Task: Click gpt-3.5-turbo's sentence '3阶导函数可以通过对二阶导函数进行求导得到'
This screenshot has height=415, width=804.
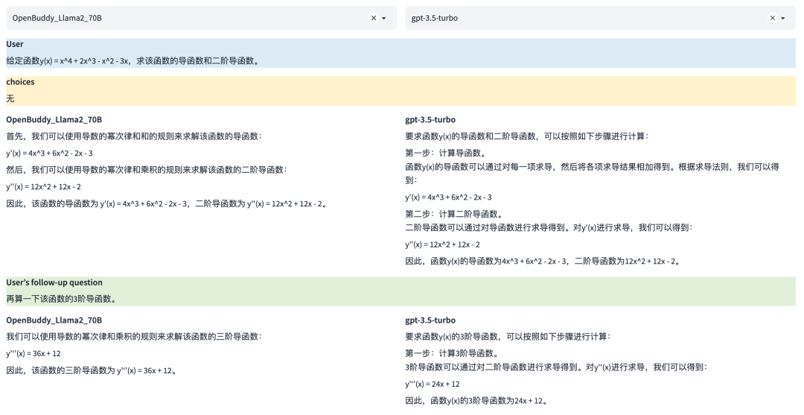Action: tap(556, 367)
